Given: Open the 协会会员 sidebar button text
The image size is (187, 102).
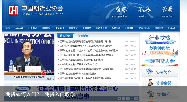Looking at the screenshot, I should (x=164, y=83).
